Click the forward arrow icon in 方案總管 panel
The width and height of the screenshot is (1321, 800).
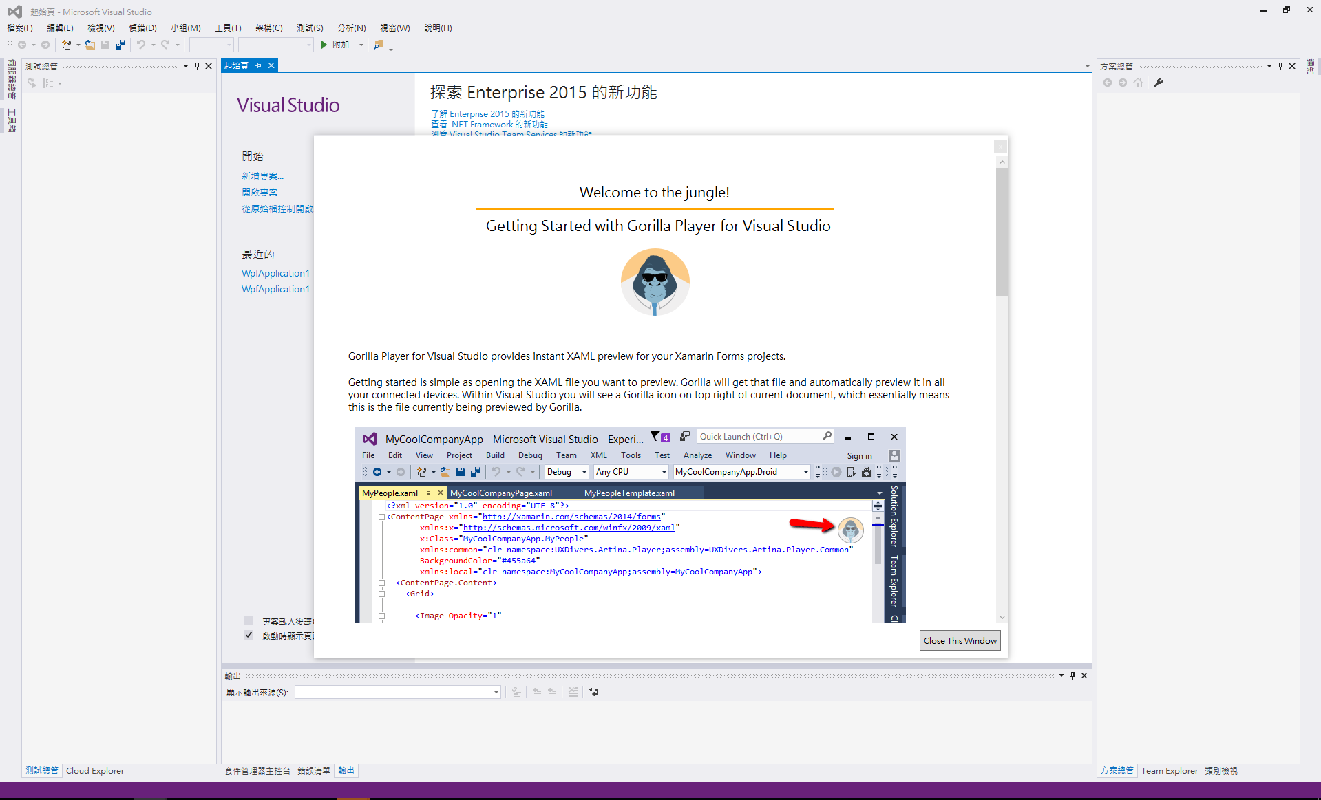pyautogui.click(x=1123, y=83)
